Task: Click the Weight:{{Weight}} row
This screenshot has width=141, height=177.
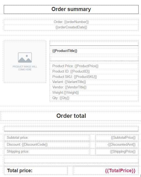Action: tap(94, 93)
